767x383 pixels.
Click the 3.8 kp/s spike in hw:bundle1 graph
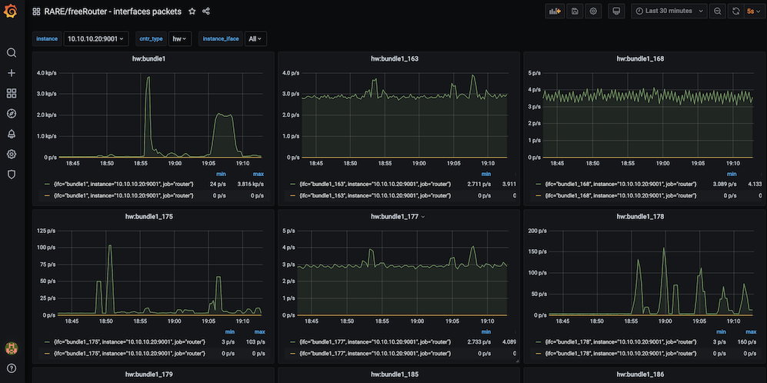tap(148, 78)
